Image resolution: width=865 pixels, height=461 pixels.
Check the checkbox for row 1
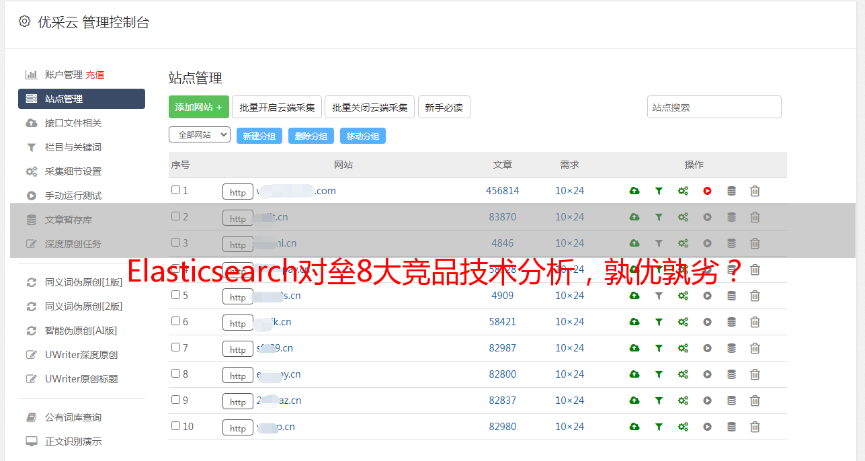click(x=175, y=190)
